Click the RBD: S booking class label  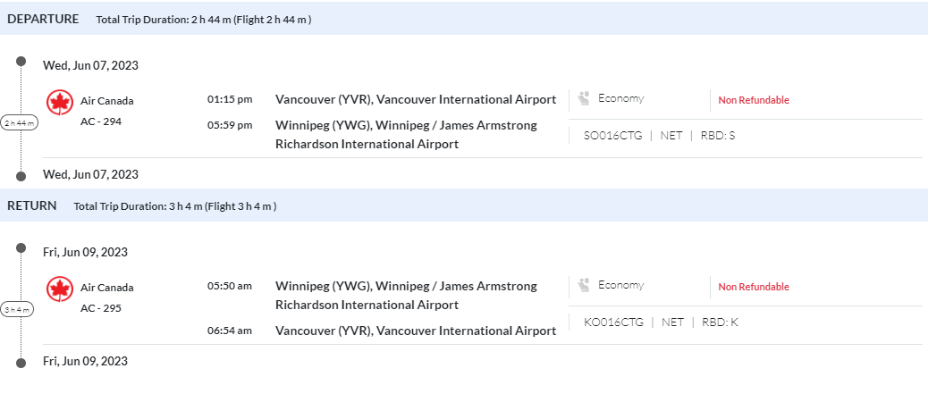719,136
